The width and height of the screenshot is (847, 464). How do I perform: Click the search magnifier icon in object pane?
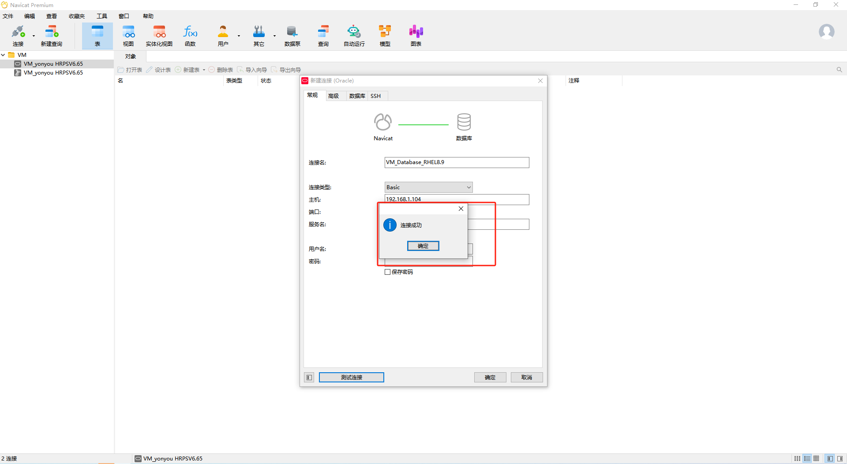(x=839, y=70)
